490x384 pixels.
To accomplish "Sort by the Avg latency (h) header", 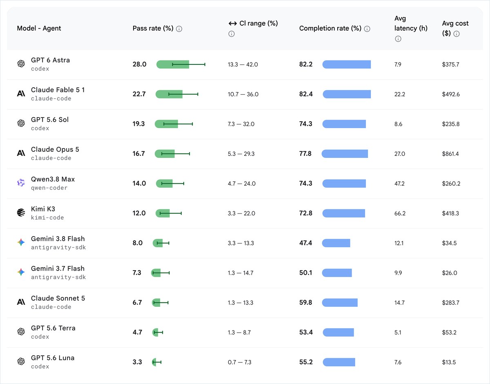I will click(x=411, y=23).
